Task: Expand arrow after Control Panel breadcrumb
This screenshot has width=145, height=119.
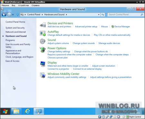Action: point(42,14)
